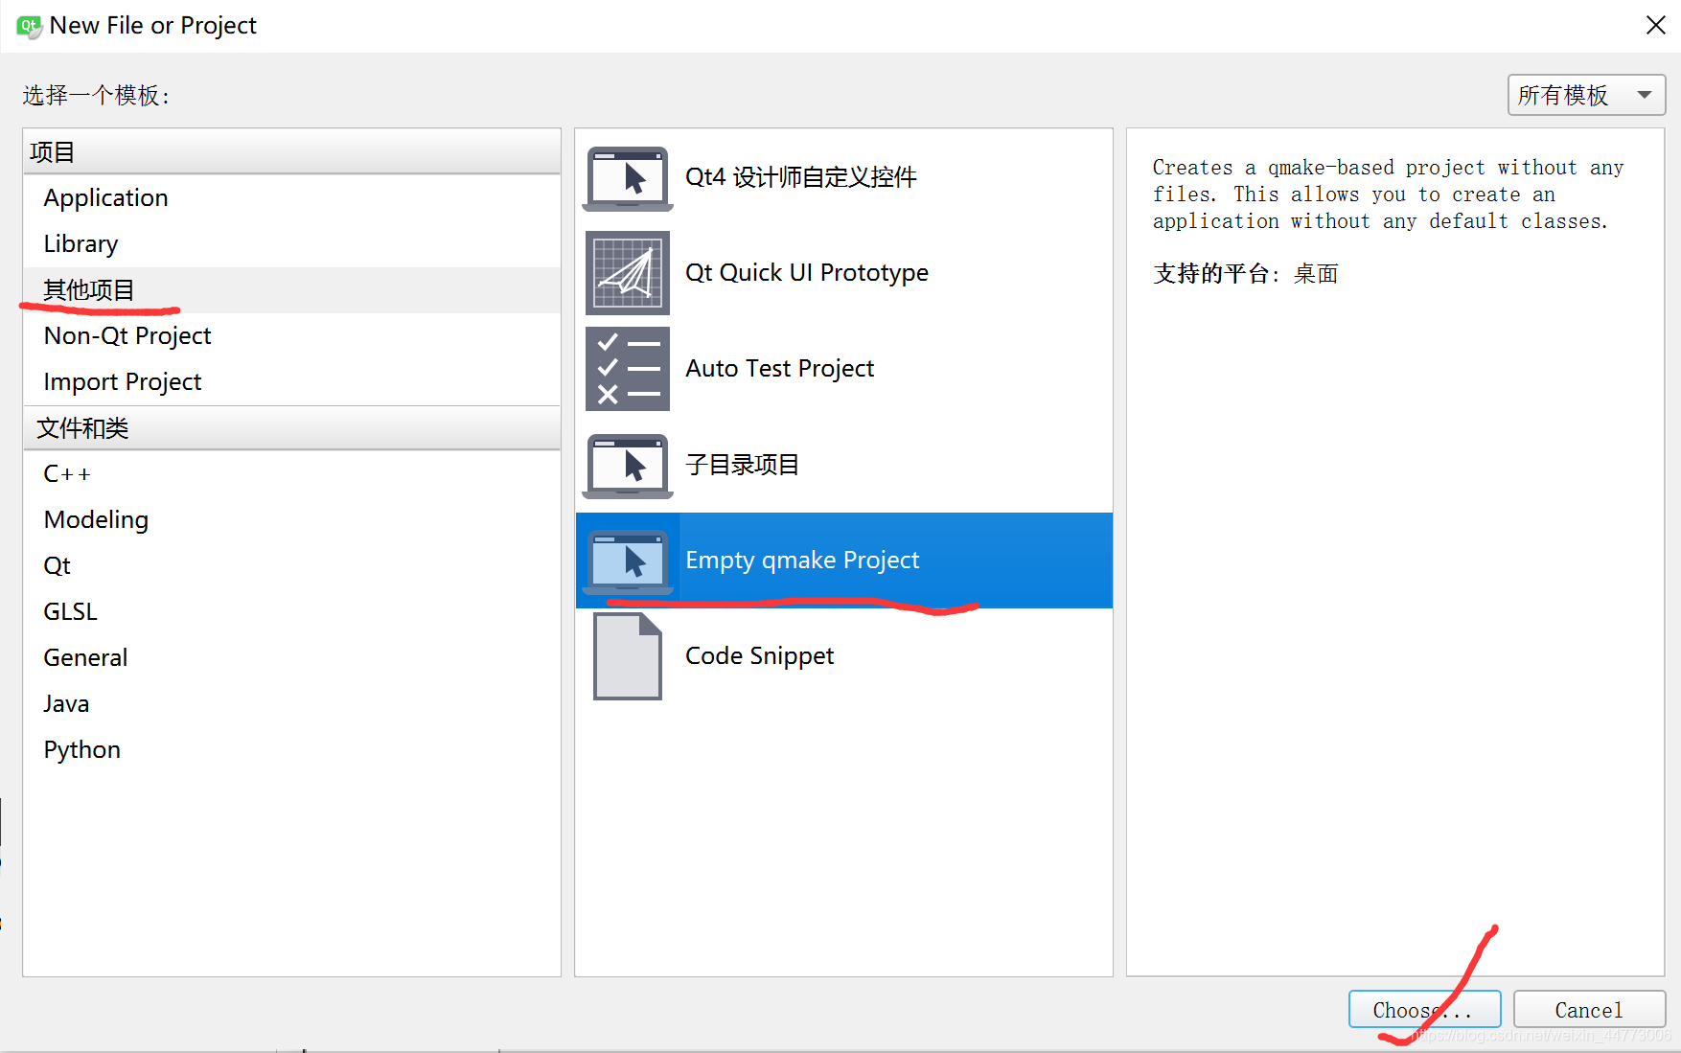Click the 项目 section header
Screen dimensions: 1681x1053
291,151
